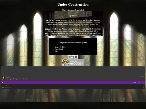Click the circular options icon in purple bar
The image size is (146, 109).
(x=143, y=82)
